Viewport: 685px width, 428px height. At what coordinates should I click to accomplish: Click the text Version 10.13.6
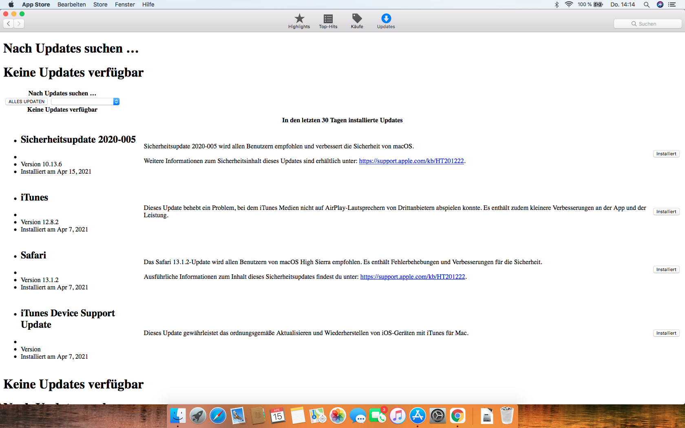point(41,164)
